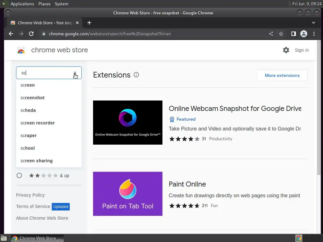The image size is (323, 242).
Task: Open the Chrome three-dot menu
Action: (x=314, y=34)
